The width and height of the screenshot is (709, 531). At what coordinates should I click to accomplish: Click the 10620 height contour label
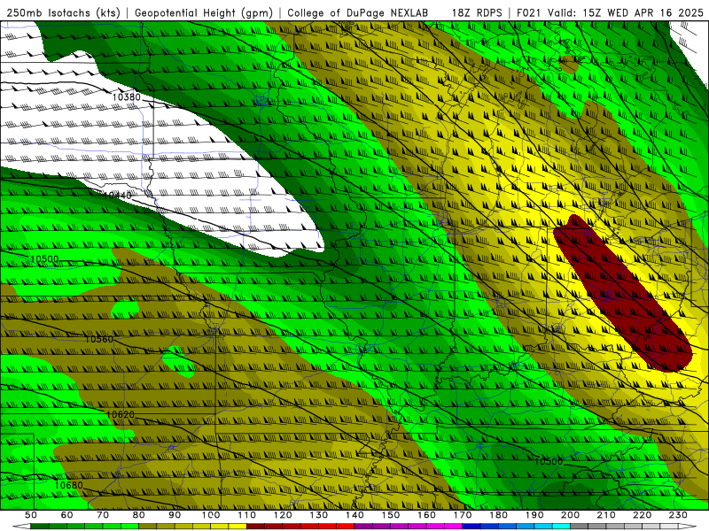[121, 414]
